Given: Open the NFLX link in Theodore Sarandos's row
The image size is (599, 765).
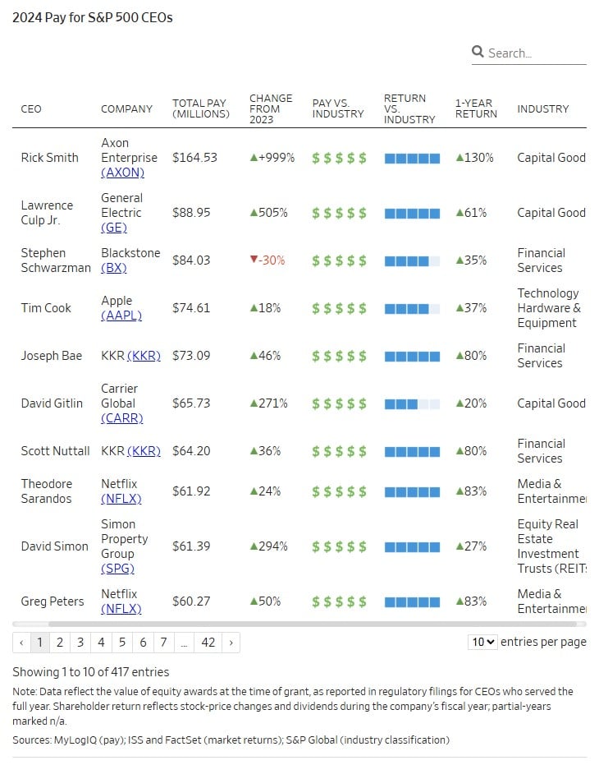Looking at the screenshot, I should pyautogui.click(x=121, y=499).
